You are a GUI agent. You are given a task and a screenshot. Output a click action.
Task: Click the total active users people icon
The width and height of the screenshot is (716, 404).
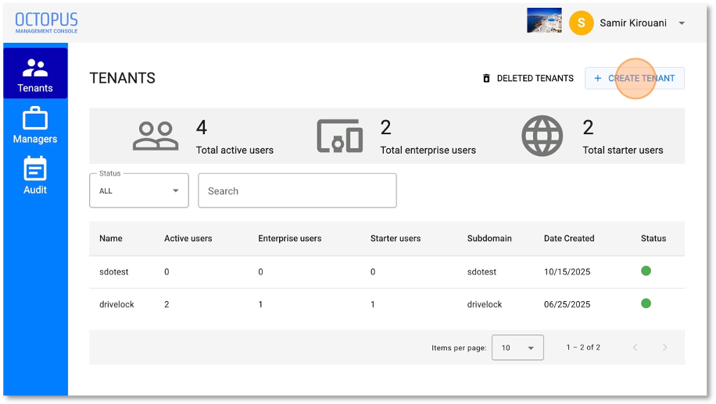pyautogui.click(x=156, y=136)
